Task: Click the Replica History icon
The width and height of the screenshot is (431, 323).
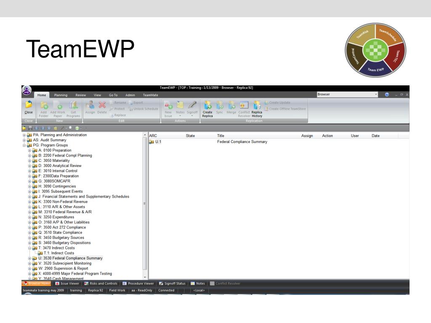Action: pos(257,105)
